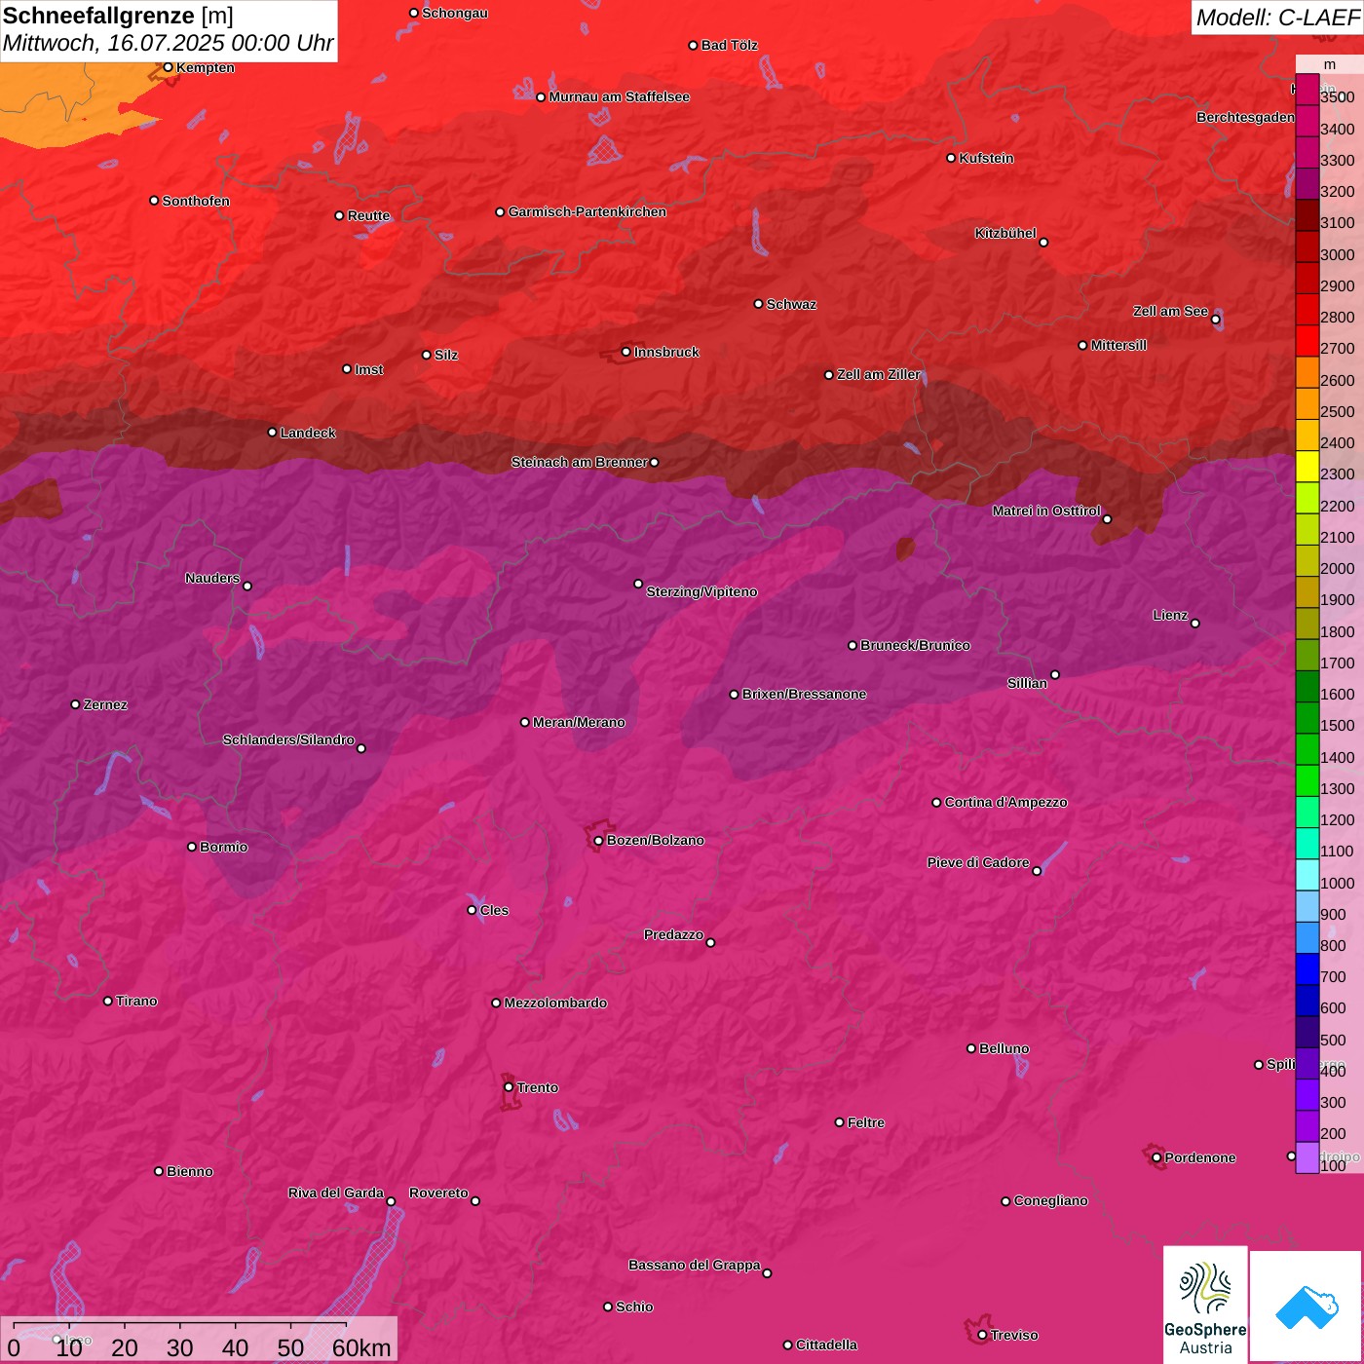Click the Zell am Ziller label
Screen dimensions: 1364x1364
[x=878, y=374]
